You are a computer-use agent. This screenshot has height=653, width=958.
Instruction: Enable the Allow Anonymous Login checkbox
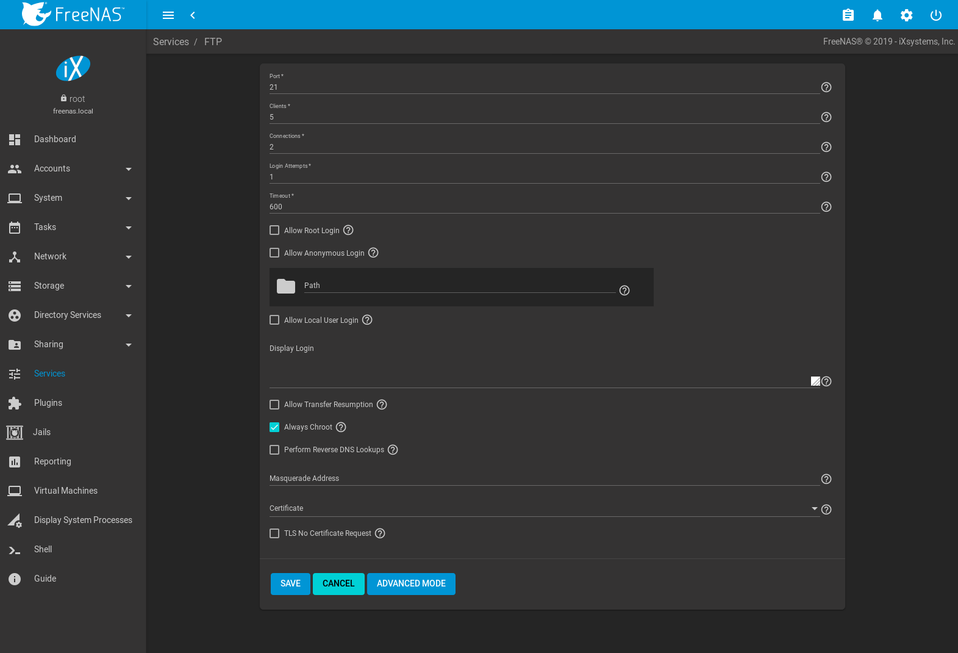(274, 253)
